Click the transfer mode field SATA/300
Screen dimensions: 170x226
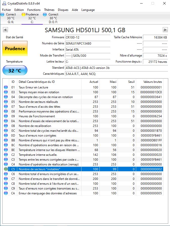click(88, 56)
